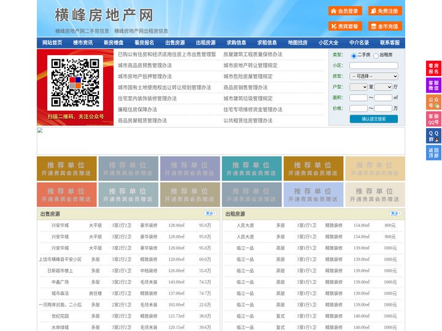Open the 户型 室 count dropdown
This screenshot has width=442, height=331.
click(x=359, y=87)
